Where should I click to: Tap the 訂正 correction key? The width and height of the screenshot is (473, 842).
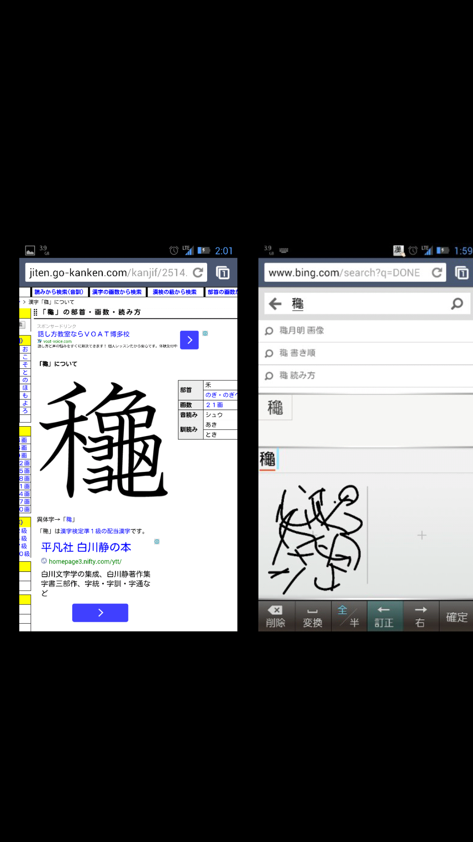tap(384, 617)
